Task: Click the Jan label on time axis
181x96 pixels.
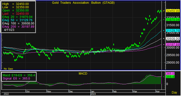Action: coord(93,92)
